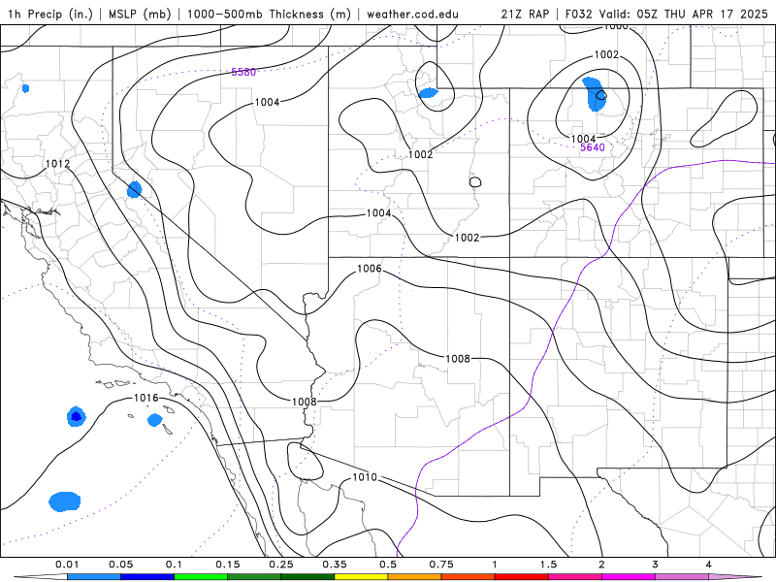Select the 1010 isobar label

(365, 477)
